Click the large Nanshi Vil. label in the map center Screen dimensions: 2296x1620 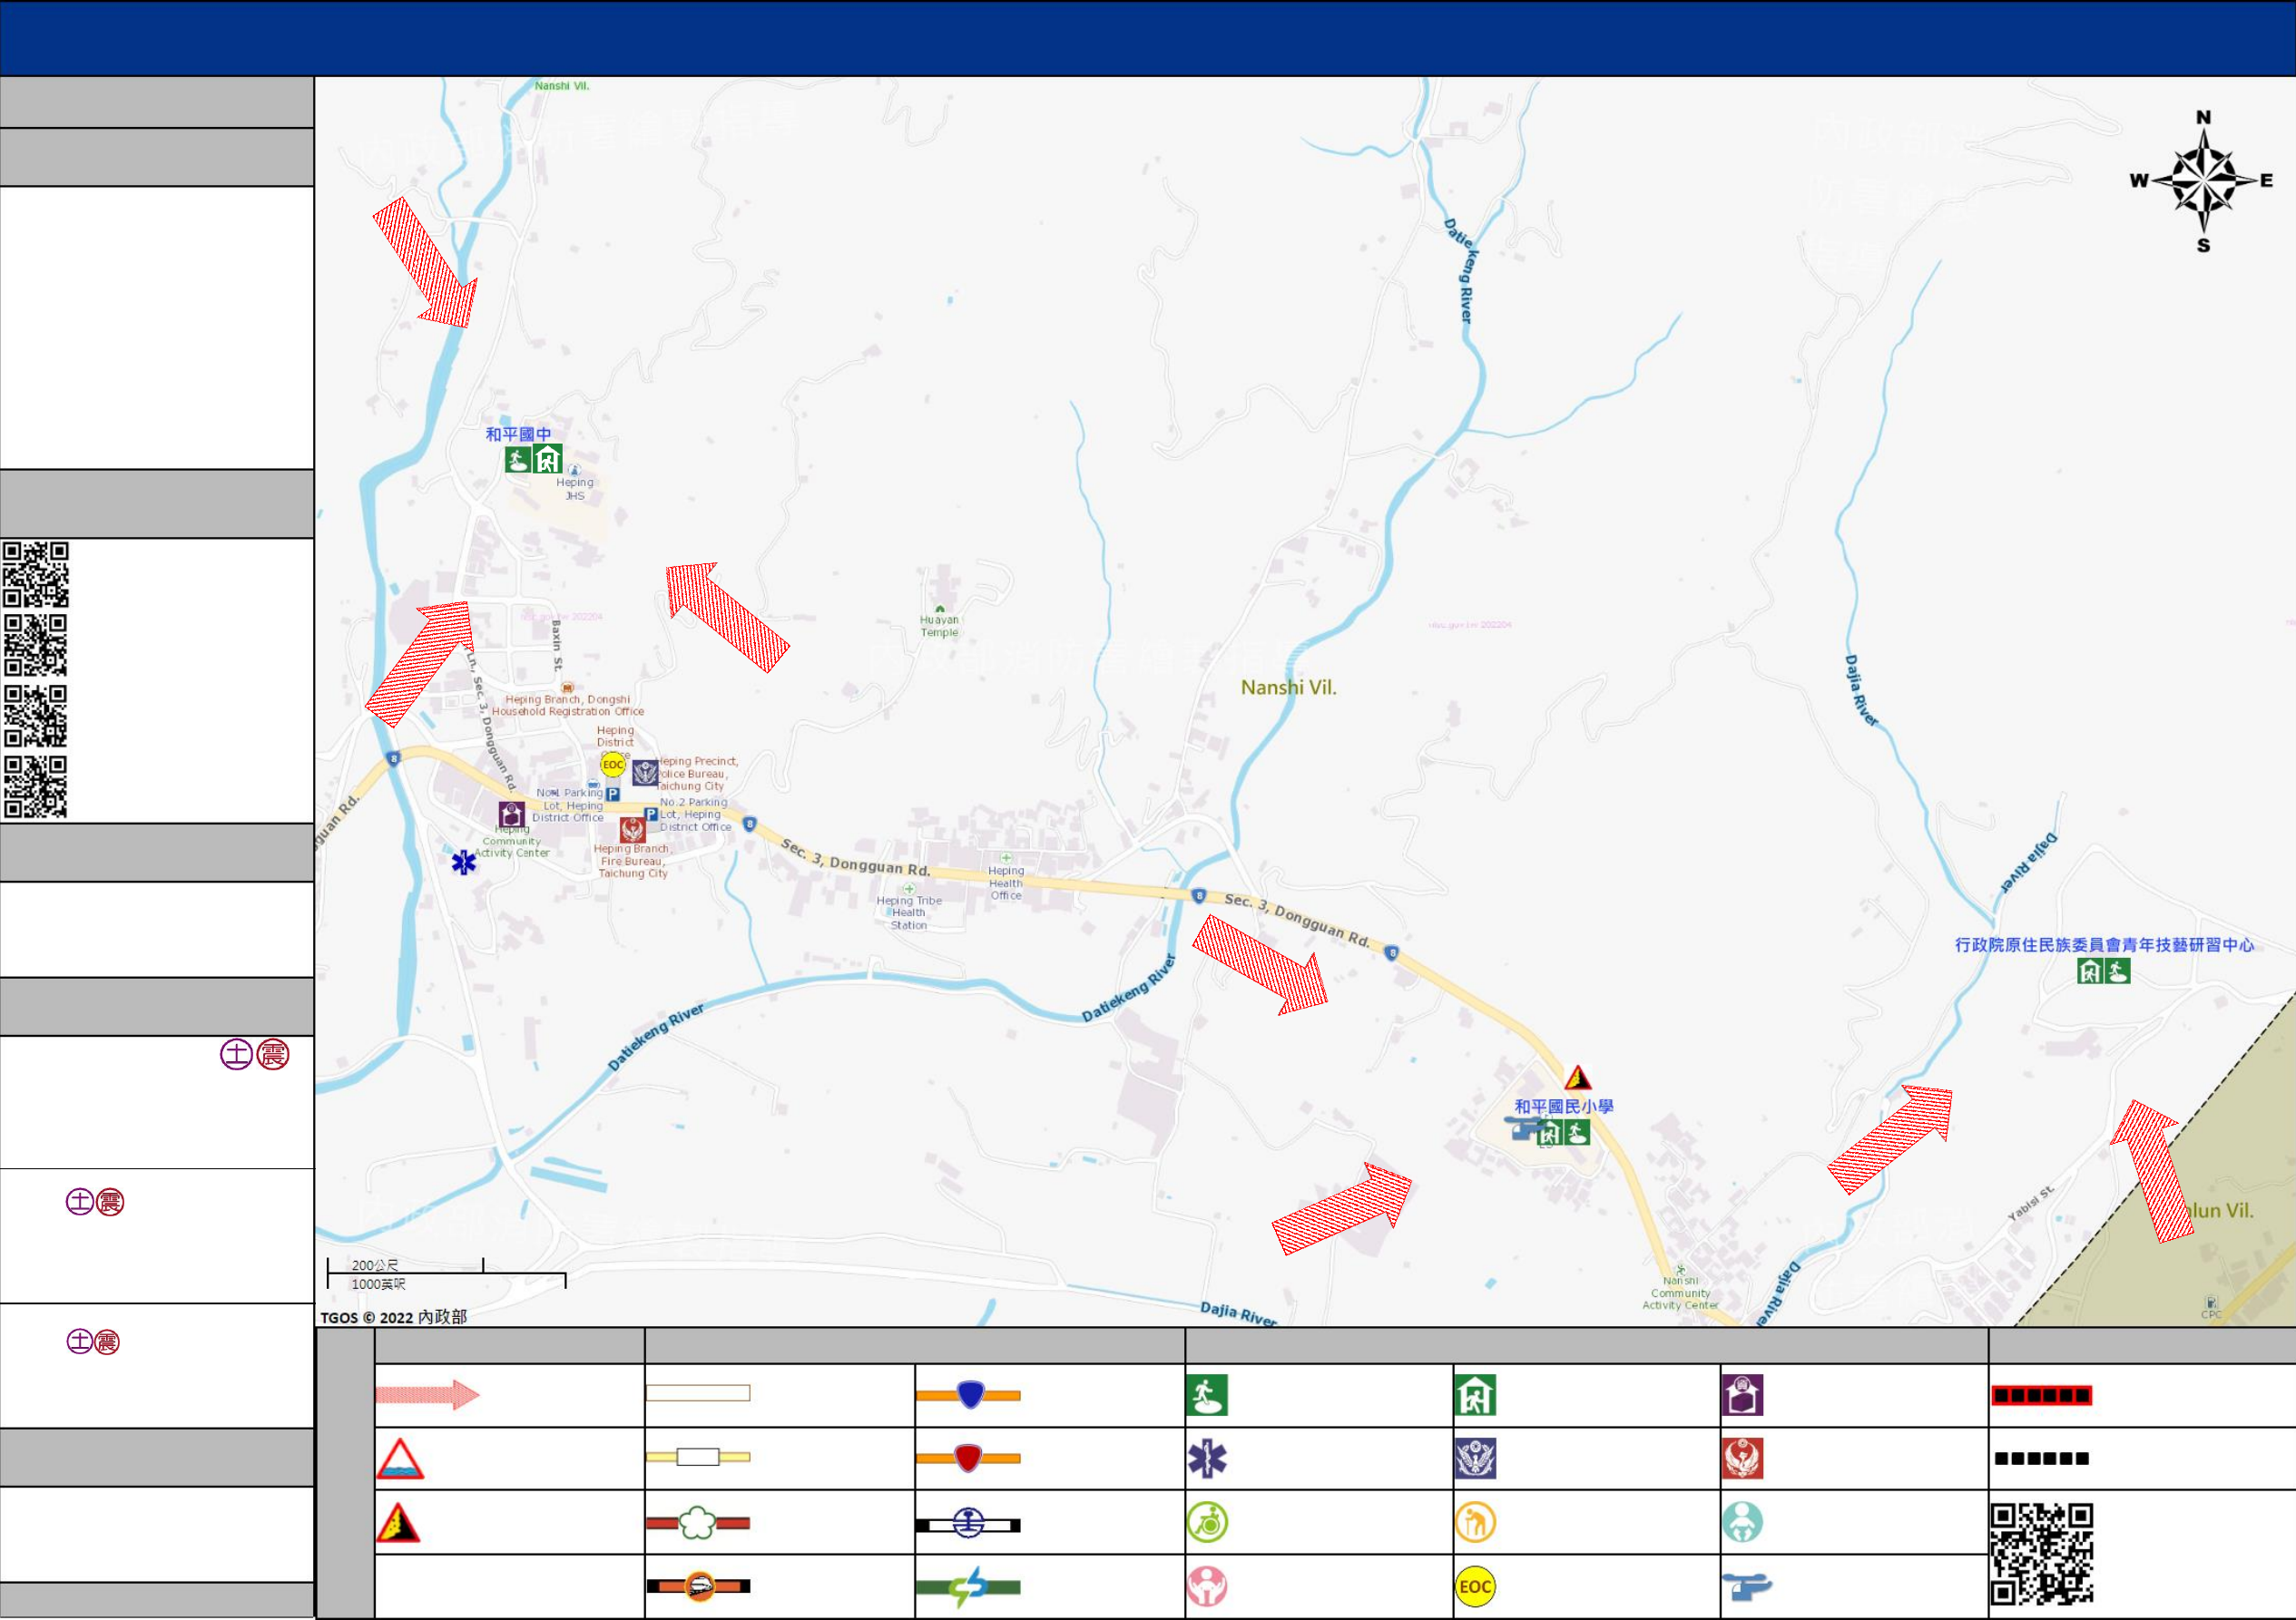pyautogui.click(x=1288, y=688)
